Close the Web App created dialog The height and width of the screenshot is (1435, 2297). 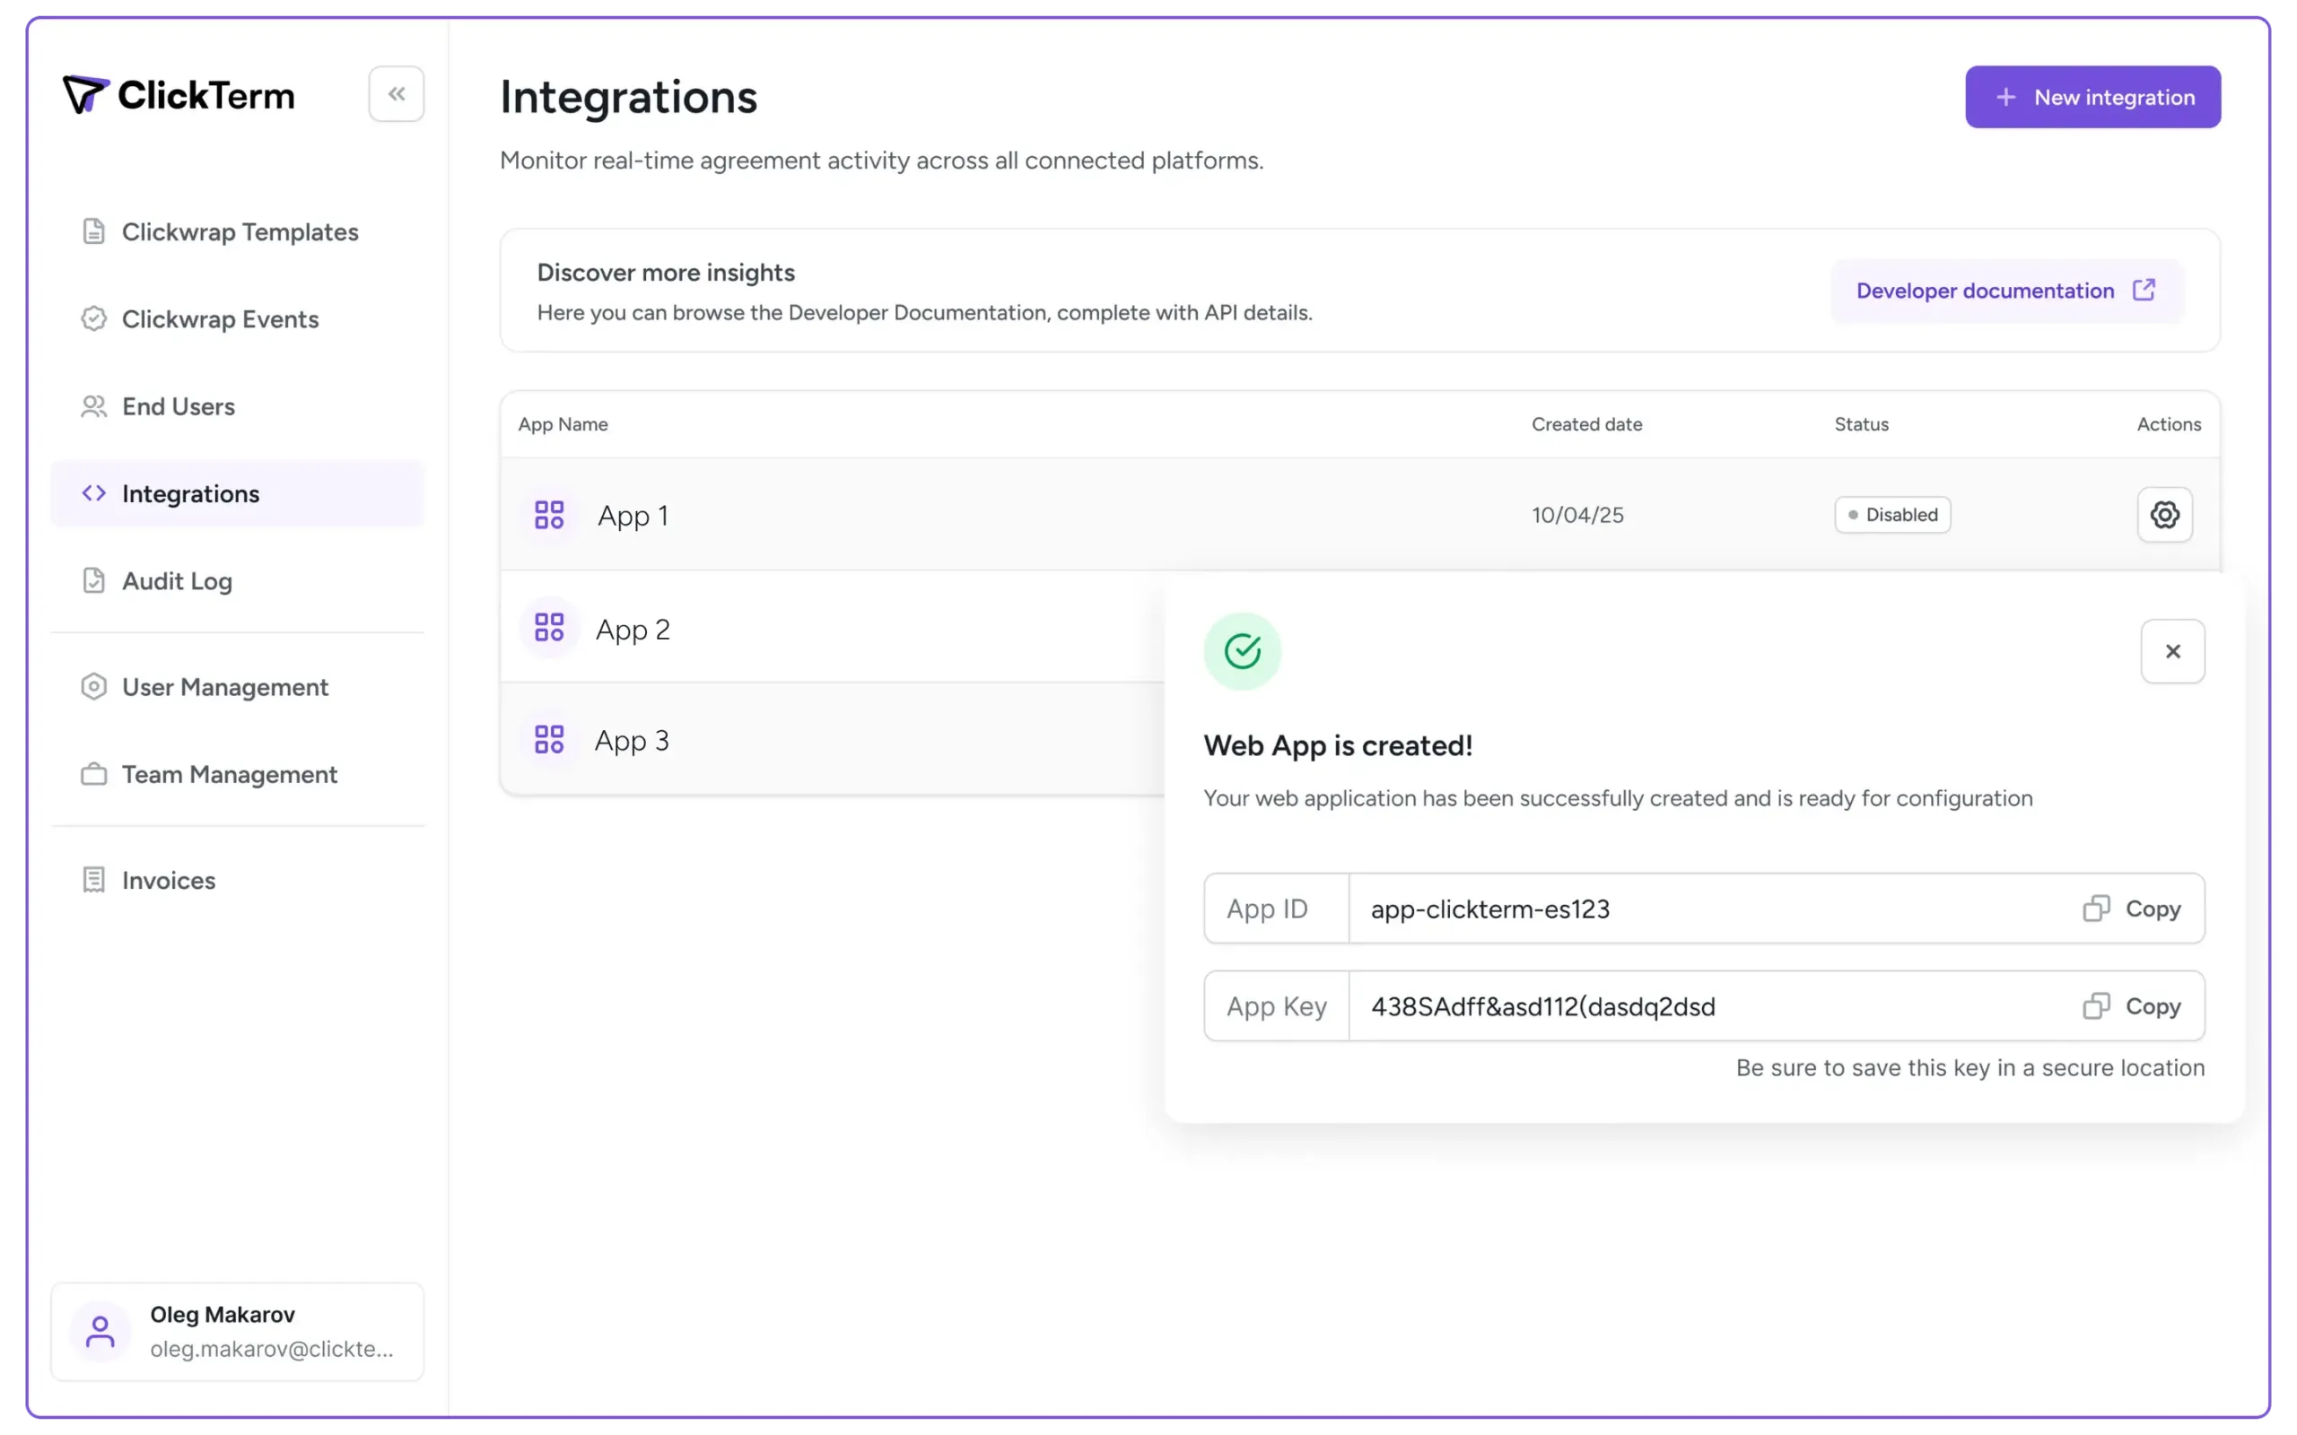click(2171, 651)
